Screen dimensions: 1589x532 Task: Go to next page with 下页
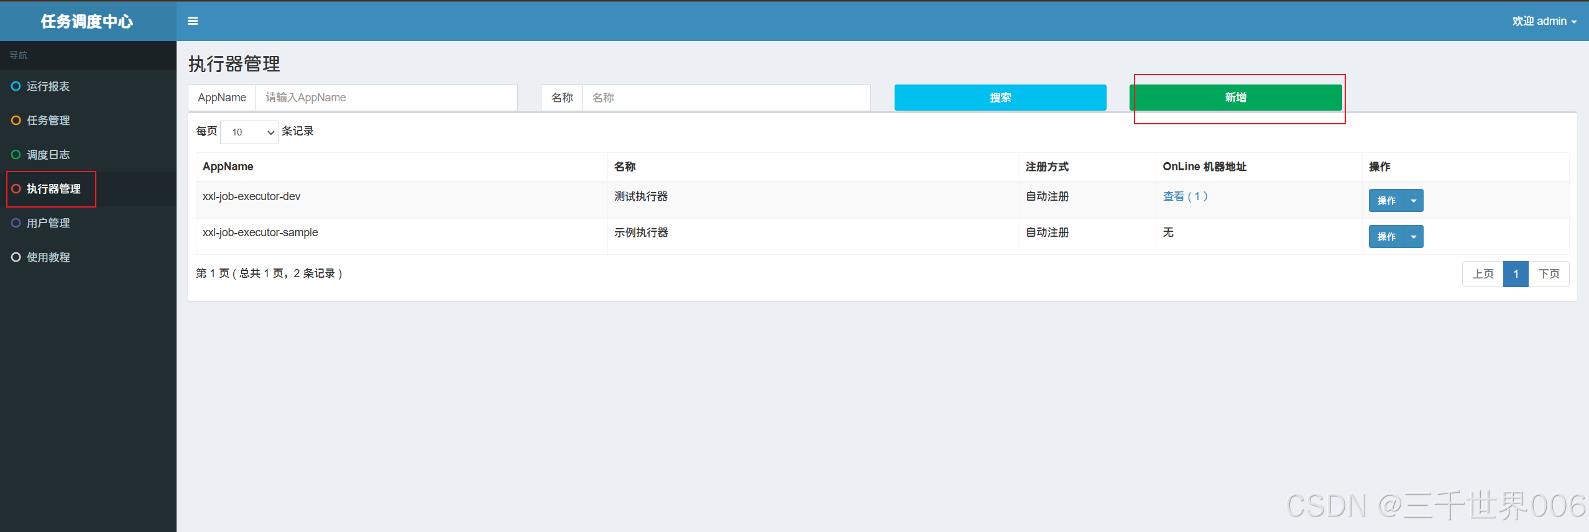(x=1549, y=274)
